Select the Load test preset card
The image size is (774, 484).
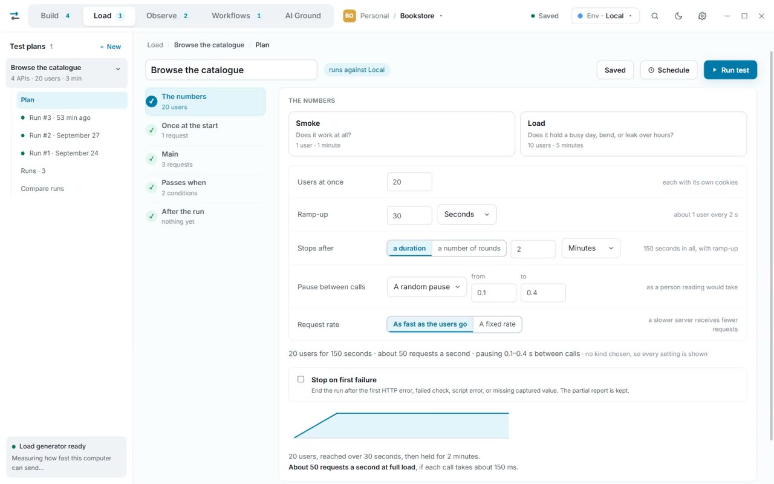click(x=633, y=134)
